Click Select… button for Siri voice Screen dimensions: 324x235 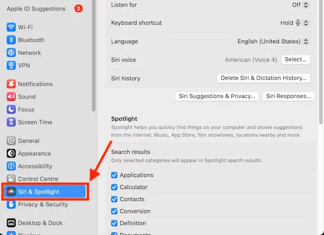[x=296, y=60]
